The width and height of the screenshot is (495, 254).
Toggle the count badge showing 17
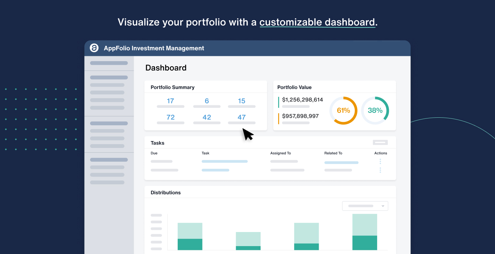(171, 101)
